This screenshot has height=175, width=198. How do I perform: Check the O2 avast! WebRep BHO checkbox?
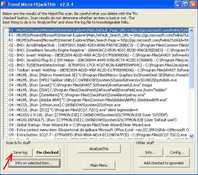6,55
